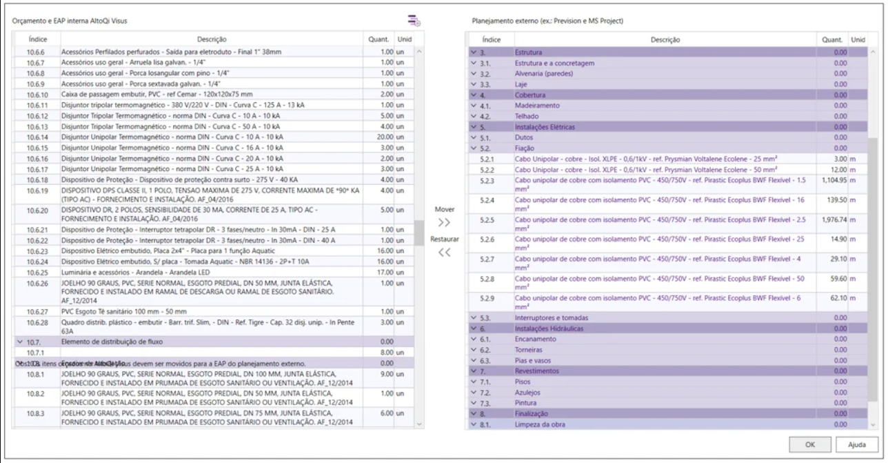The width and height of the screenshot is (888, 463).
Task: Expand the 4.2 Telhado row
Action: point(473,117)
